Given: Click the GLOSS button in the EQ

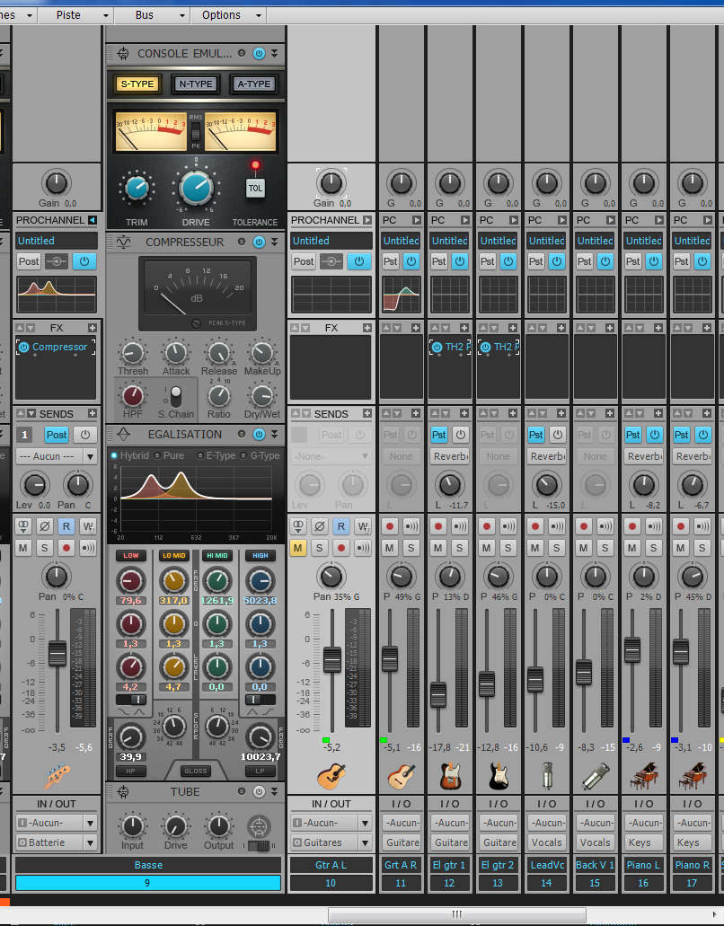Looking at the screenshot, I should click(x=195, y=772).
